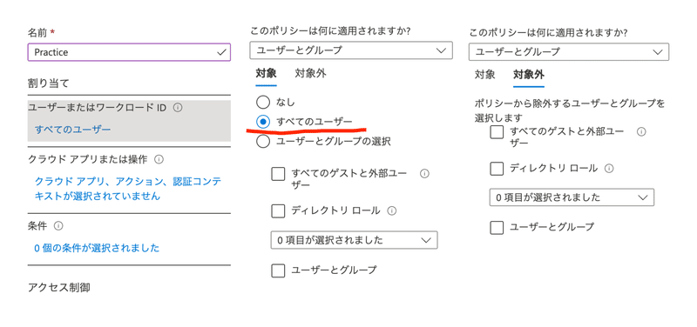The image size is (697, 327).
Task: Switch to 対象外 tab in middle panel
Action: 311,74
